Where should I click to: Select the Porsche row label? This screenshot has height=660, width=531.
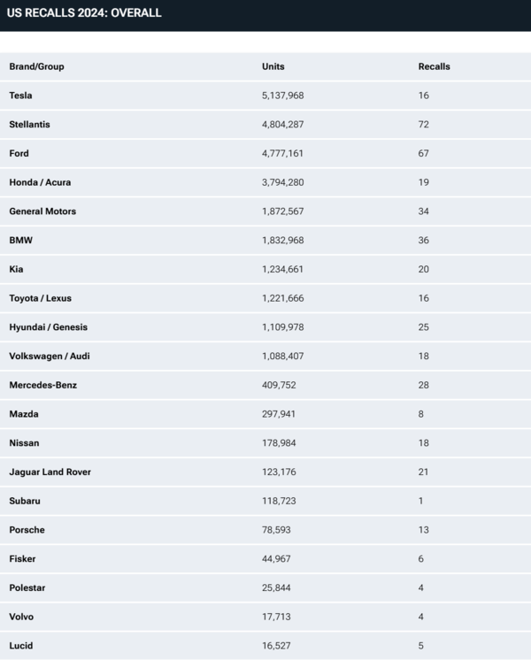tap(27, 530)
